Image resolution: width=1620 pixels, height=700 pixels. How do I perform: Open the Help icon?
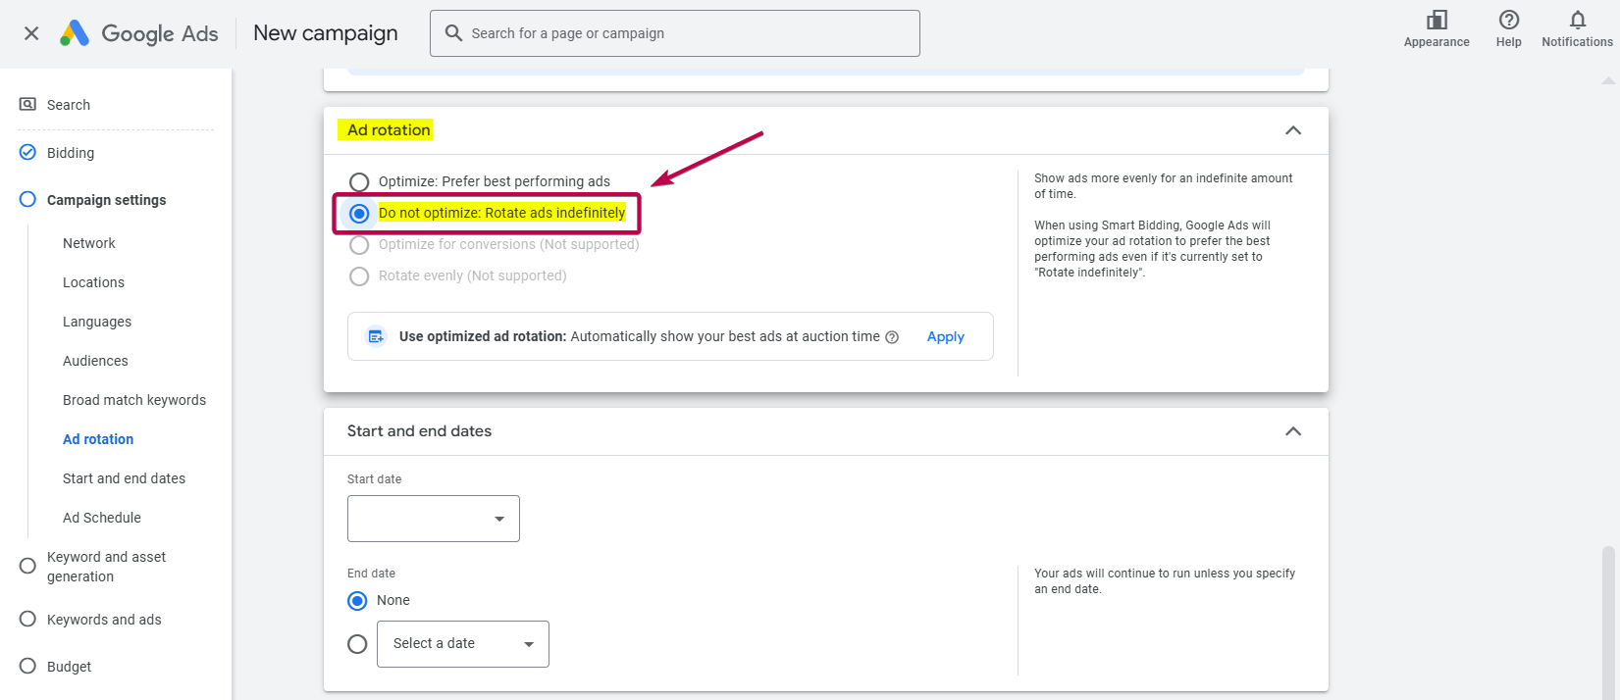[x=1508, y=21]
